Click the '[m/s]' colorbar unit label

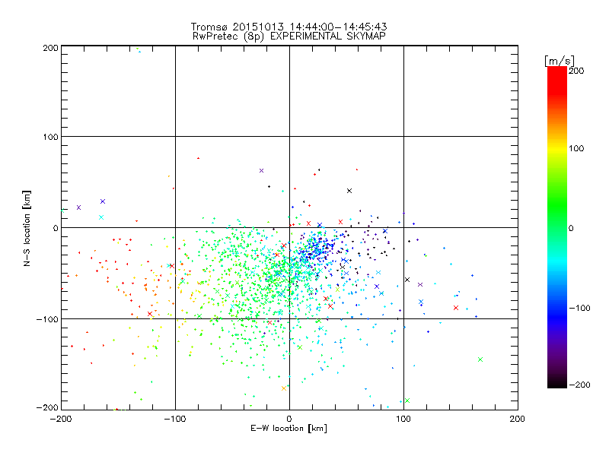point(560,61)
